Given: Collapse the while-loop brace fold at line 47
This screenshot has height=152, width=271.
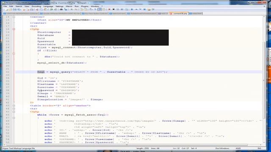Looking at the screenshot, I should pyautogui.click(x=14, y=118).
